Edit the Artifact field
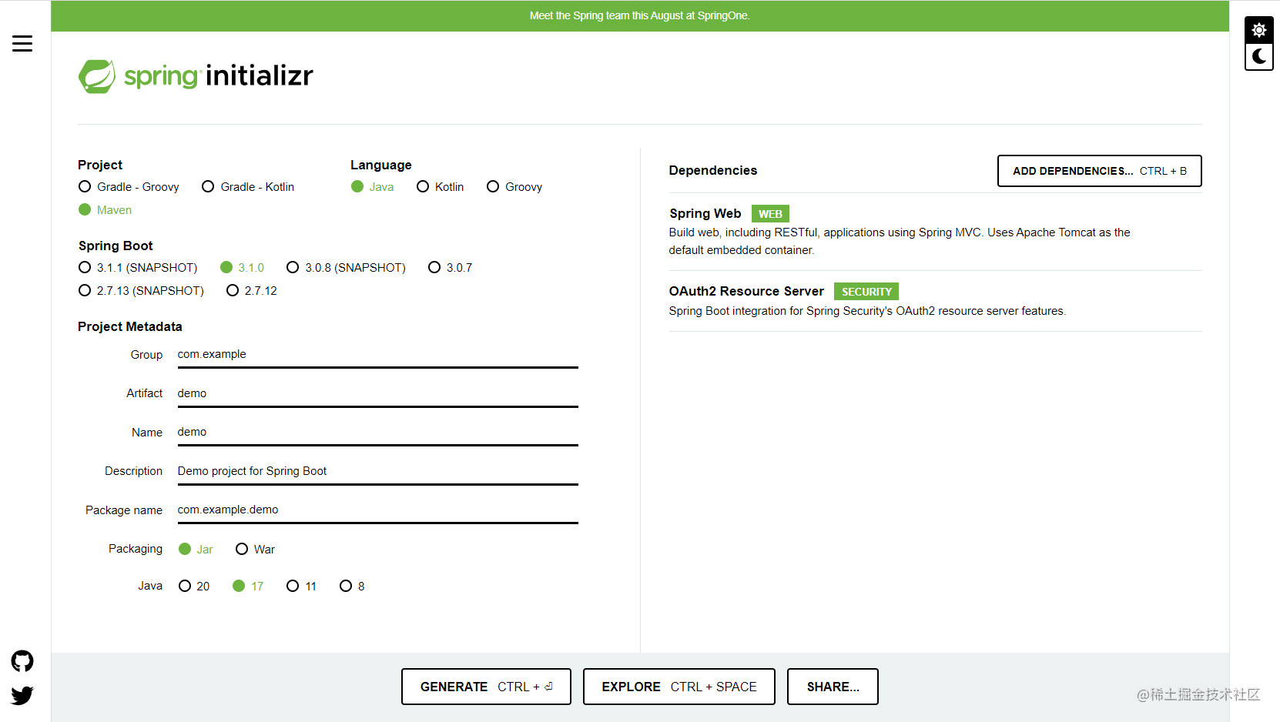The width and height of the screenshot is (1280, 722). [x=377, y=394]
